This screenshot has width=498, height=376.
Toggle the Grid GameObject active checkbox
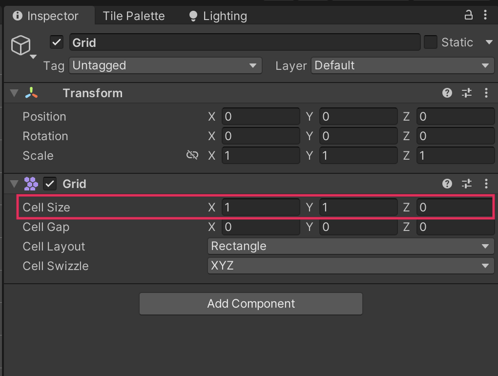[x=57, y=42]
